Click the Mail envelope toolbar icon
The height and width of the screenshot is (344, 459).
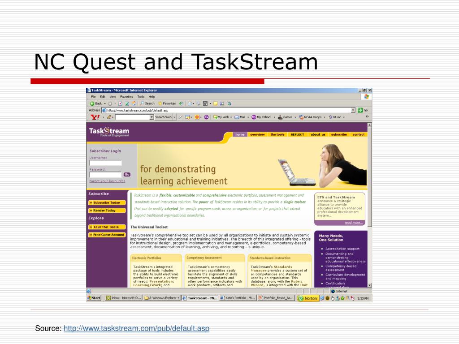coord(190,103)
